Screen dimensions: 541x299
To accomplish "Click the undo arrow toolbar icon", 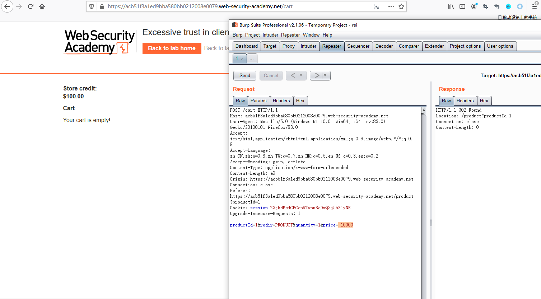I will point(497,6).
